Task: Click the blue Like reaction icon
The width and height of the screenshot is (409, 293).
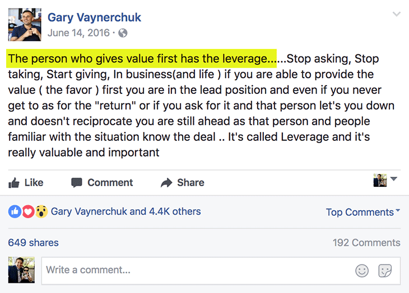Action: 15,212
